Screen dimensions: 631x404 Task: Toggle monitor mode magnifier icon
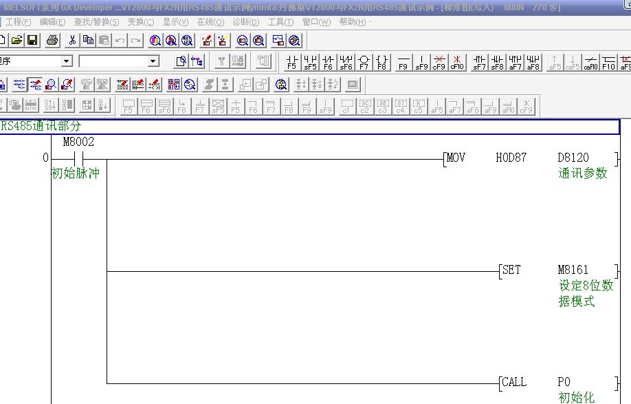tap(51, 85)
